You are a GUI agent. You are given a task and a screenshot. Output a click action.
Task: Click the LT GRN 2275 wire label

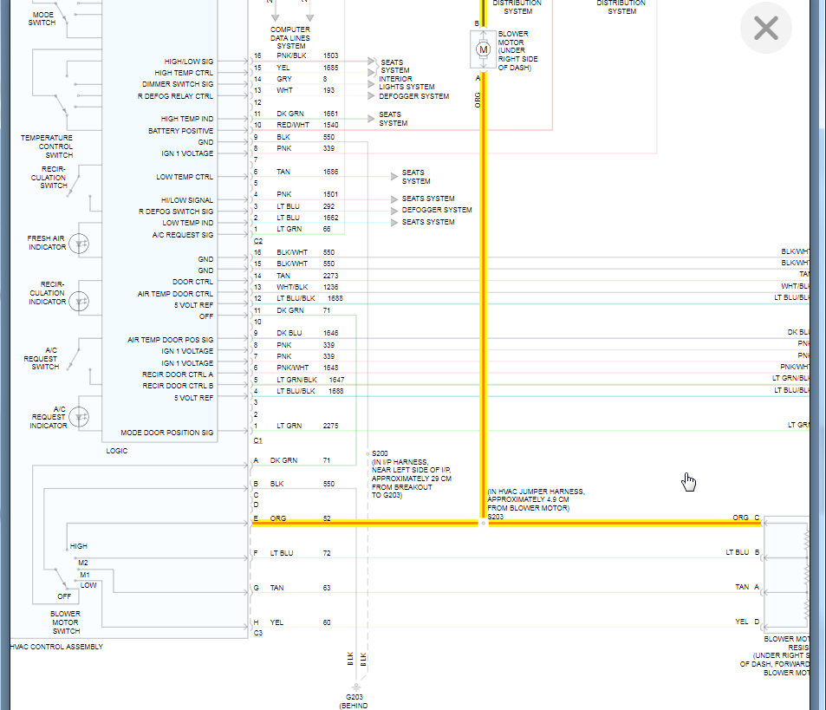click(307, 427)
